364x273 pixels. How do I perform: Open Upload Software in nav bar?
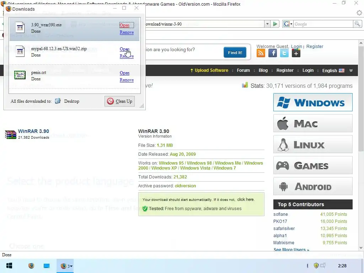click(209, 70)
